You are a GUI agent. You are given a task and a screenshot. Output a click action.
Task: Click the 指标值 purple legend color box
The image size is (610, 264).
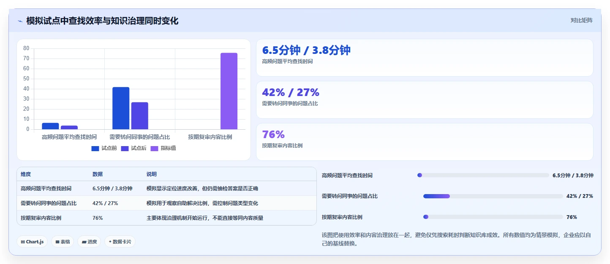coord(154,148)
